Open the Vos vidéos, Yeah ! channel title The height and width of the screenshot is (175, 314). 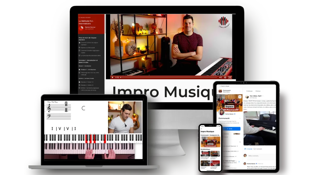point(256,96)
